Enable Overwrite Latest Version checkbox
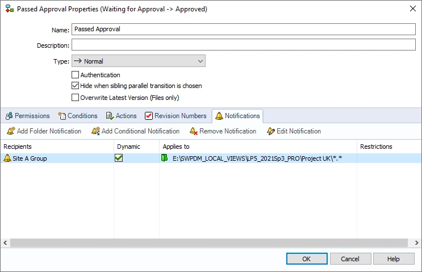The width and height of the screenshot is (422, 272). point(76,98)
